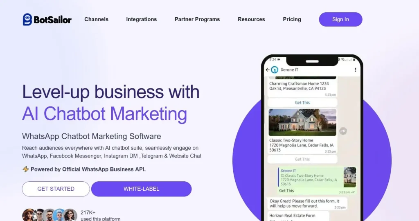
Task: Click the small house thumbnail in green reply
Action: click(349, 177)
